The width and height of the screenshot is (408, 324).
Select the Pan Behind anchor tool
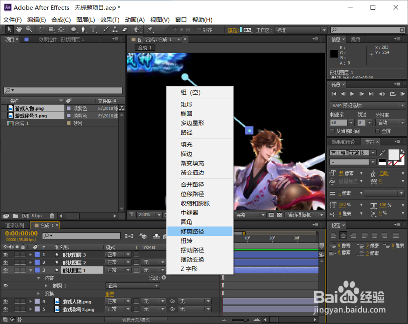click(x=61, y=29)
